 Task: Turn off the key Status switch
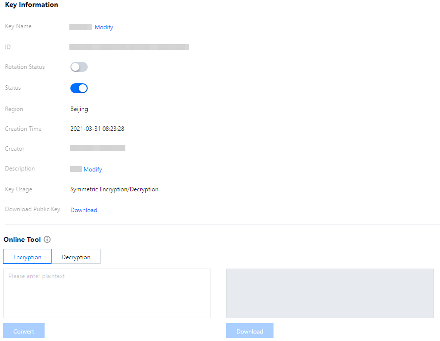pos(79,88)
